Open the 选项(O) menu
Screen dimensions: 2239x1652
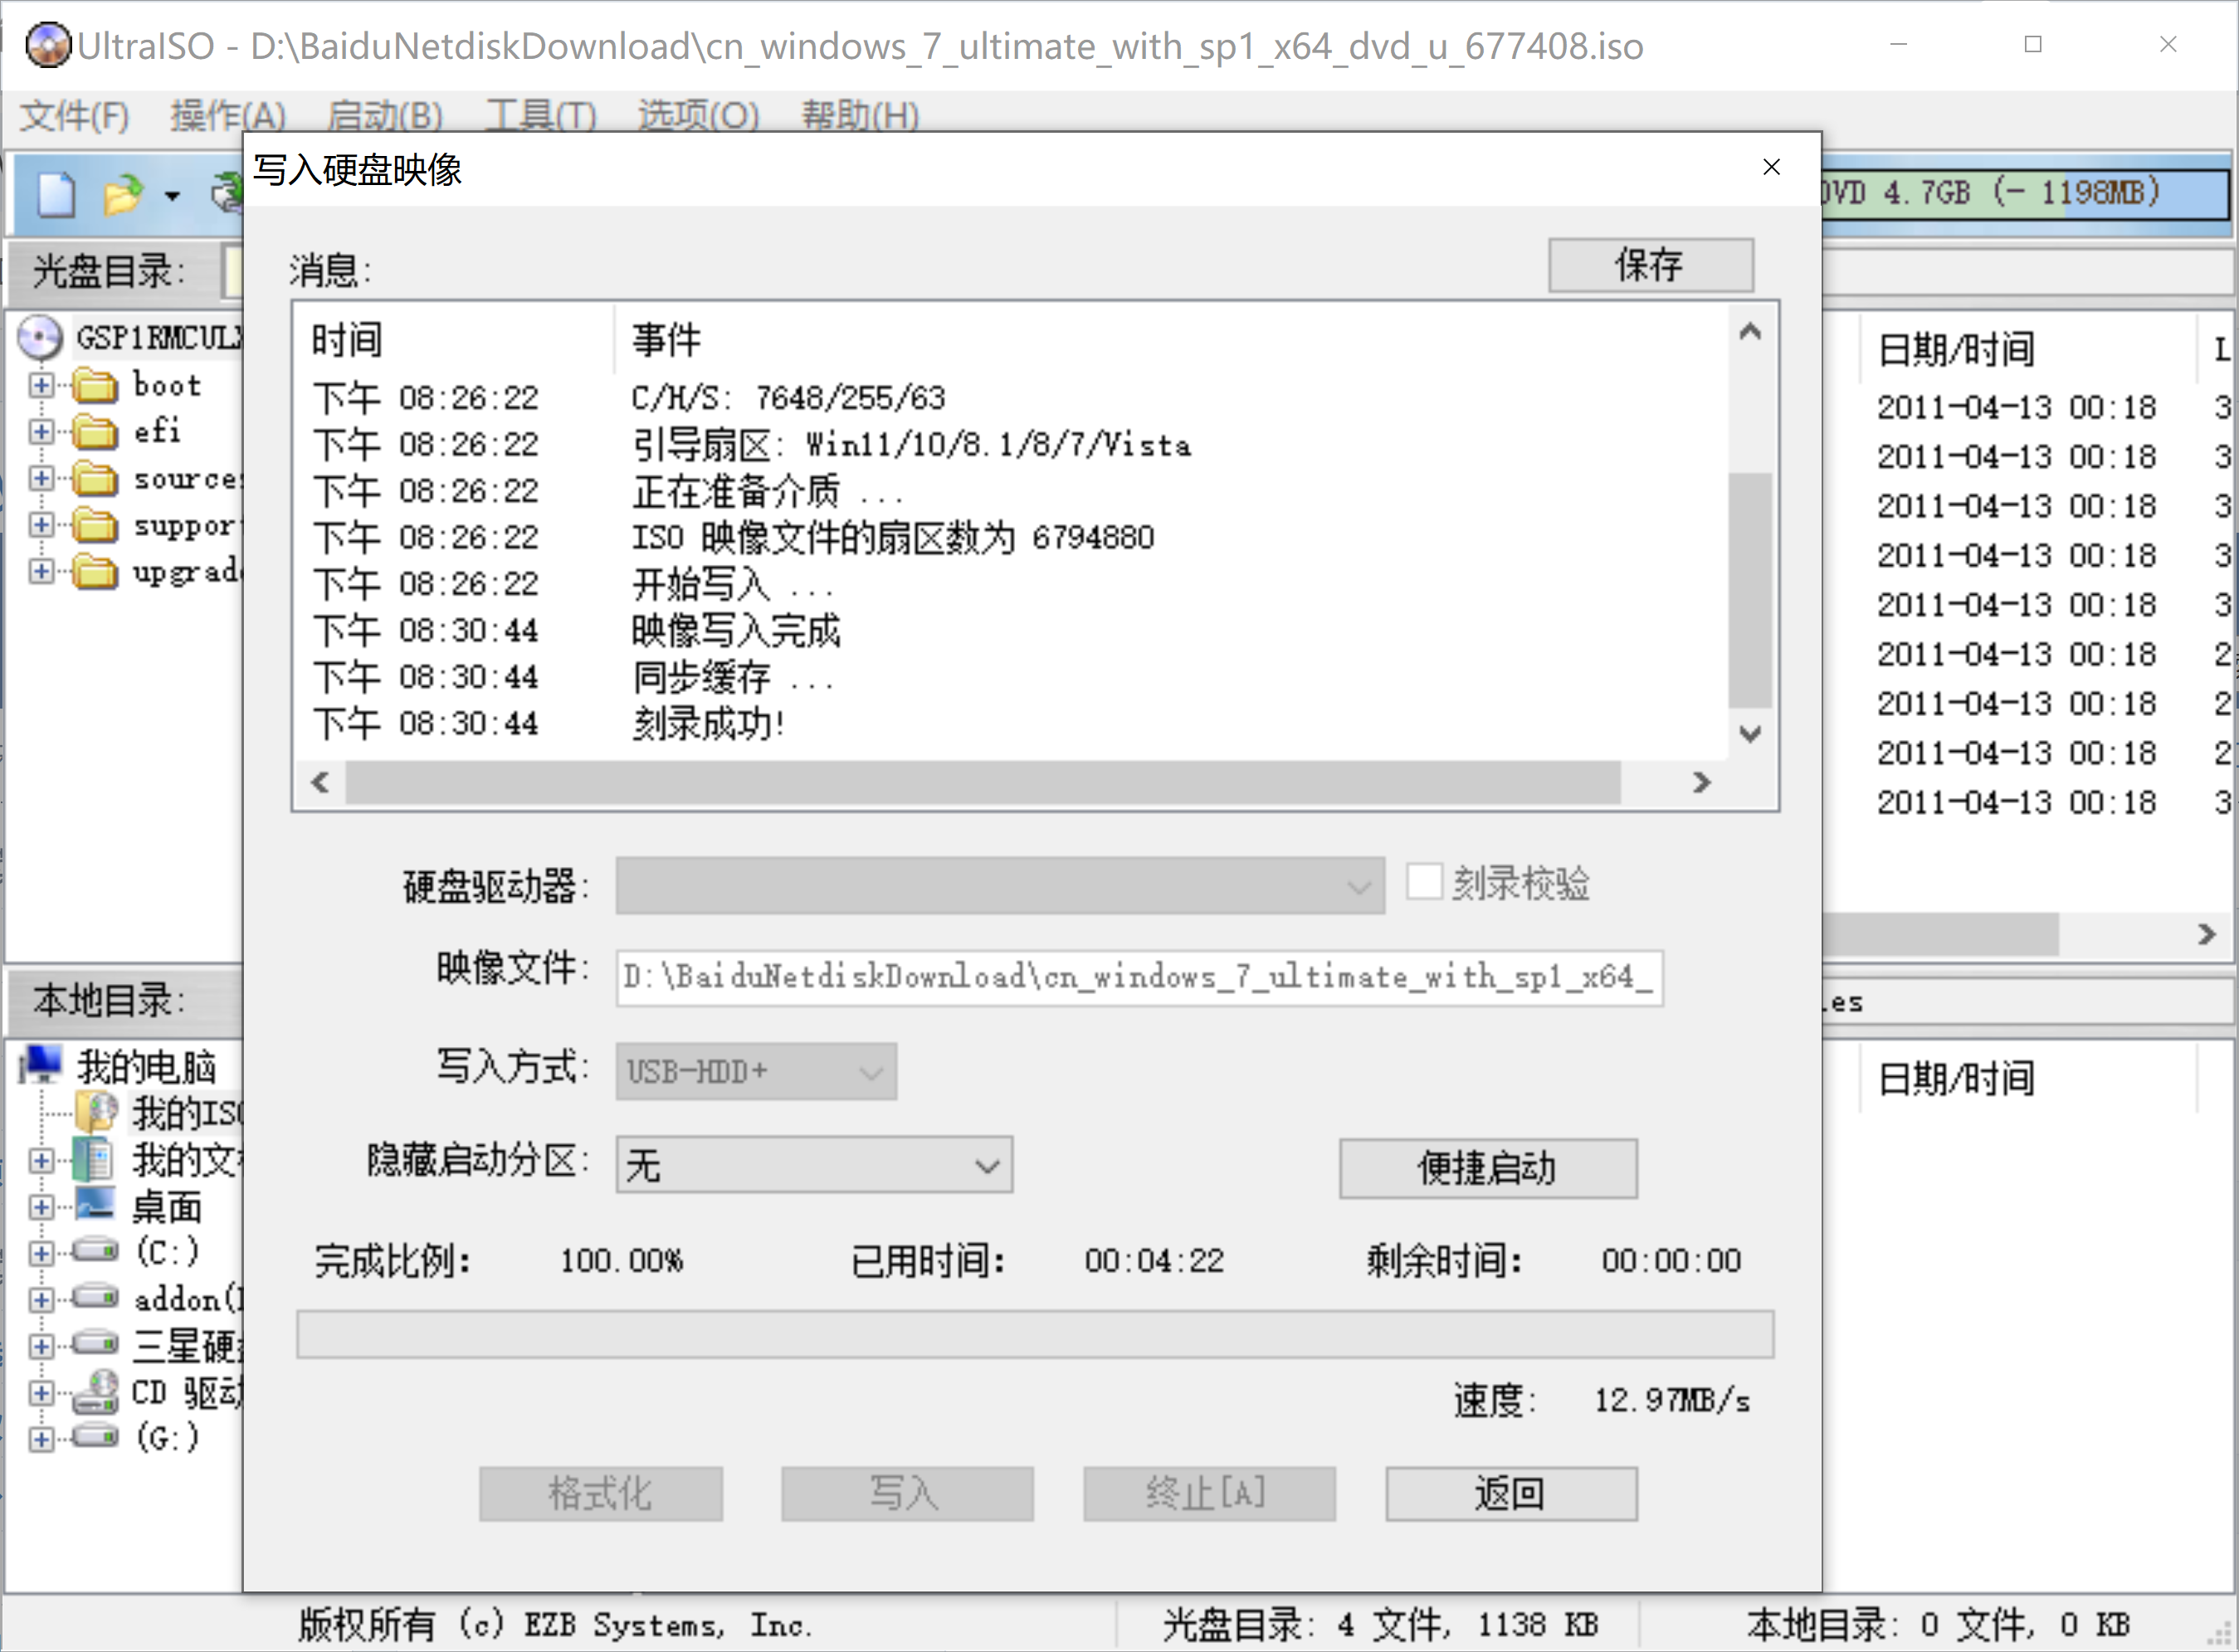tap(698, 115)
